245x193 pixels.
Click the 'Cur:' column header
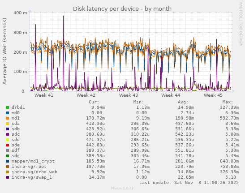click(x=94, y=102)
